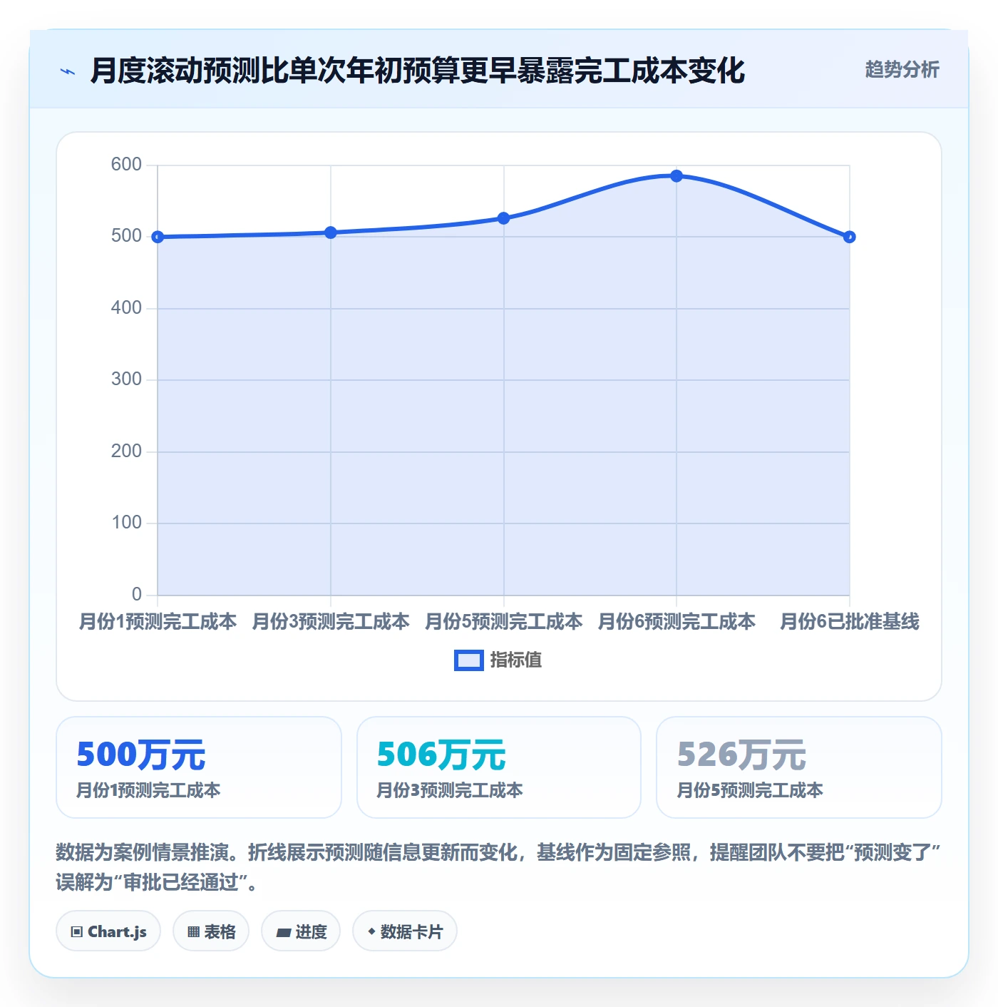Click the 数据为案例情景推演 footnote paragraph
This screenshot has width=998, height=1007.
click(x=499, y=867)
